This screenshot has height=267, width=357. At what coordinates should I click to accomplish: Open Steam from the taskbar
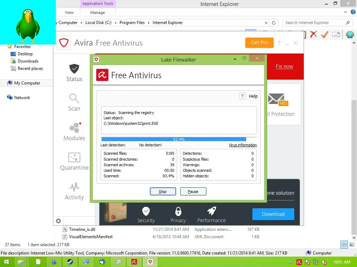(70, 262)
